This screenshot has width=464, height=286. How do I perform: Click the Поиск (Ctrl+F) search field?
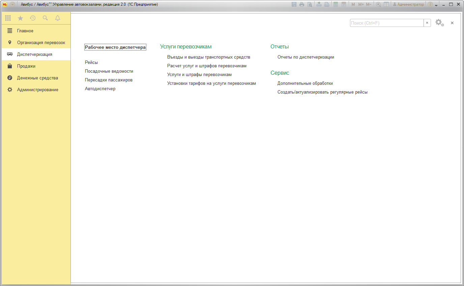[x=386, y=23]
